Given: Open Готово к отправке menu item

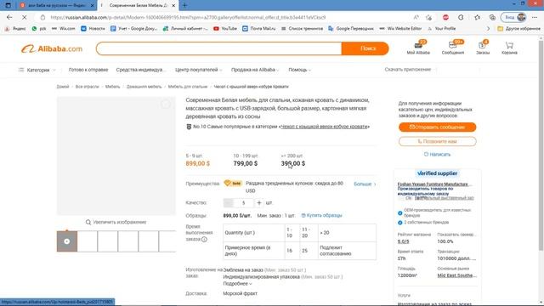Looking at the screenshot, I should [88, 70].
